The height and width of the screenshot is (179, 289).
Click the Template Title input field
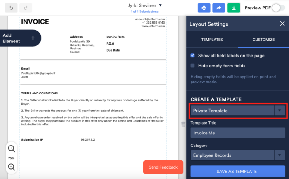point(238,133)
